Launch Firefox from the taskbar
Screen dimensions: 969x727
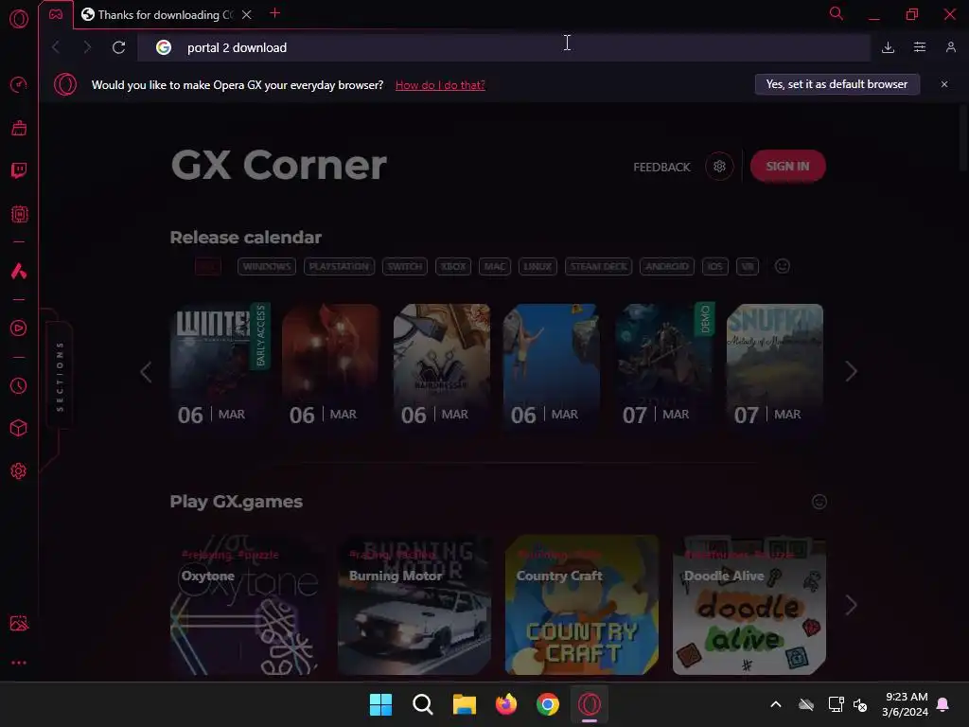point(506,704)
